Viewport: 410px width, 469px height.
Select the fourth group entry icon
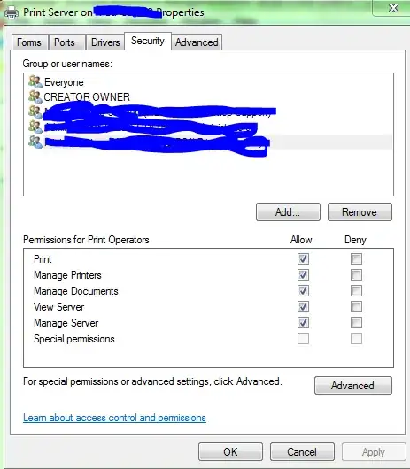(x=35, y=127)
